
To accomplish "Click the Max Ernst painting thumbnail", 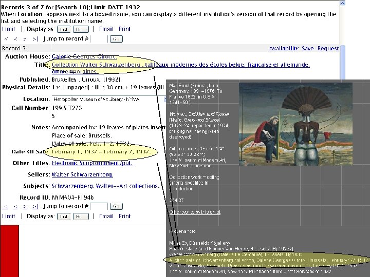I will click(295, 124).
